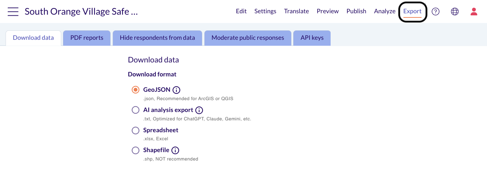487x172 pixels.
Task: Open the Preview page
Action: [327, 11]
